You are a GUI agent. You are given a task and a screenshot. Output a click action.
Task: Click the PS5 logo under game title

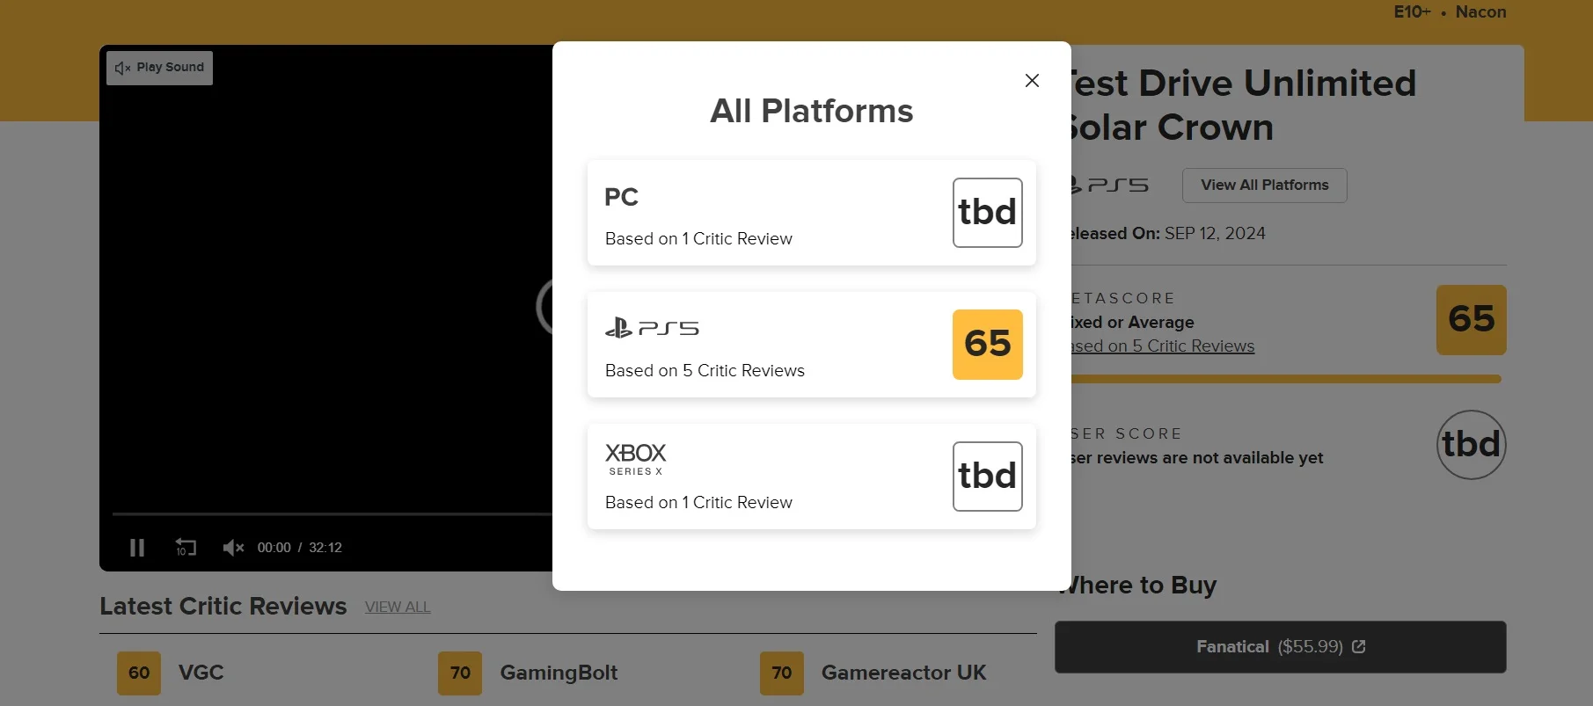point(1108,186)
